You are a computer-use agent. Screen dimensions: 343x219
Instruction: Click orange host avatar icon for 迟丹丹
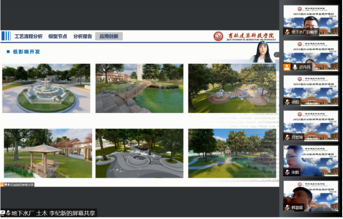(287, 67)
